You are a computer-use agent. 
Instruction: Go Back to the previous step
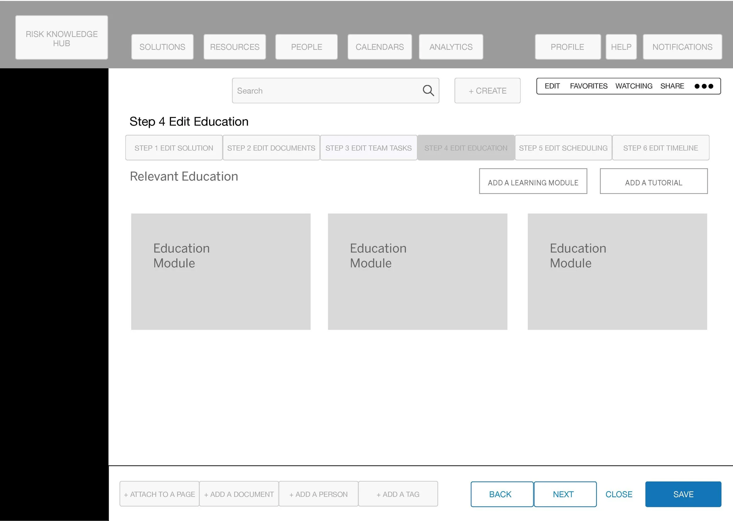[x=502, y=494]
